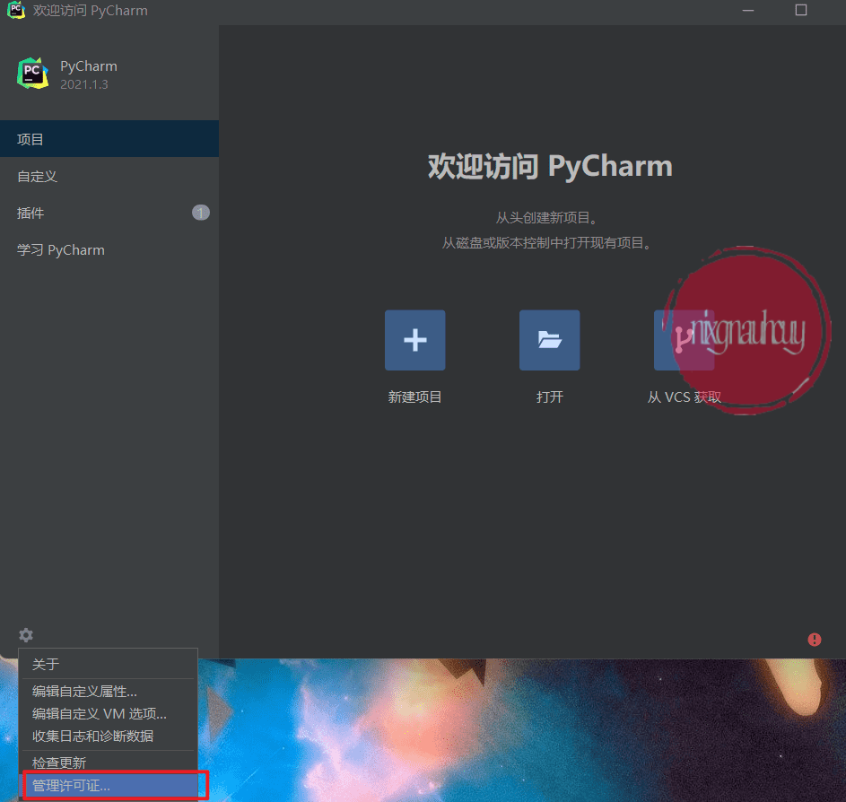Select the 项目 tab

[x=109, y=139]
